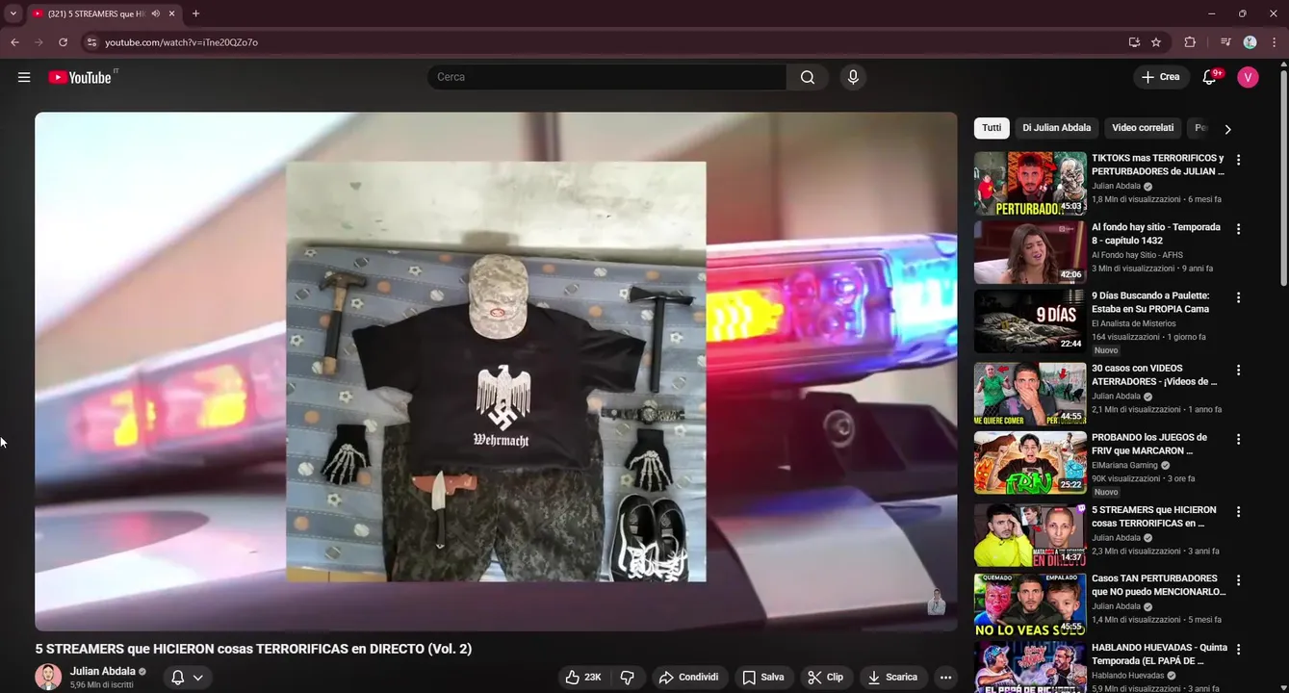View site information icon in address bar
The image size is (1289, 693).
point(91,42)
